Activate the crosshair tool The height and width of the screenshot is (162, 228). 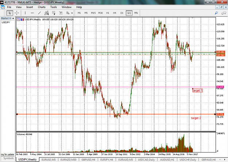pos(17,13)
